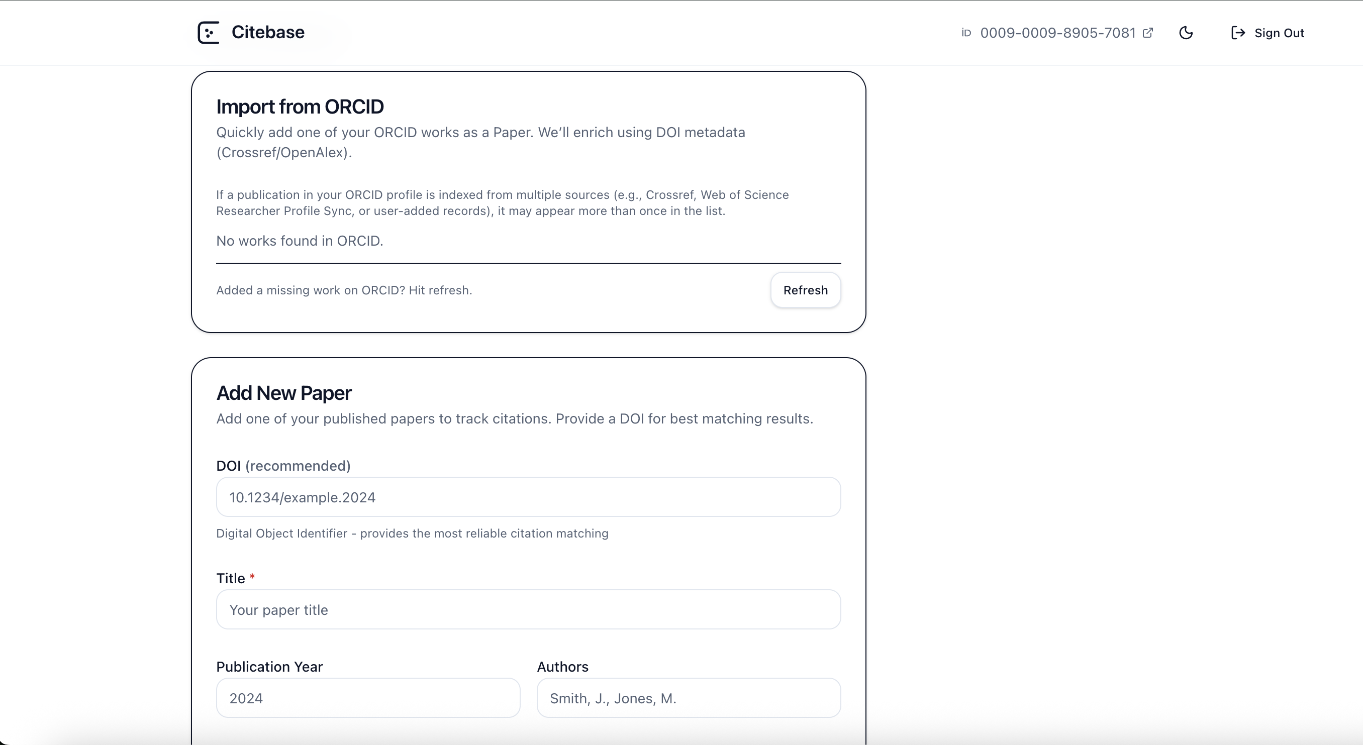Open ORCID profile 0009-0009-8905-7081 link

pyautogui.click(x=1057, y=33)
